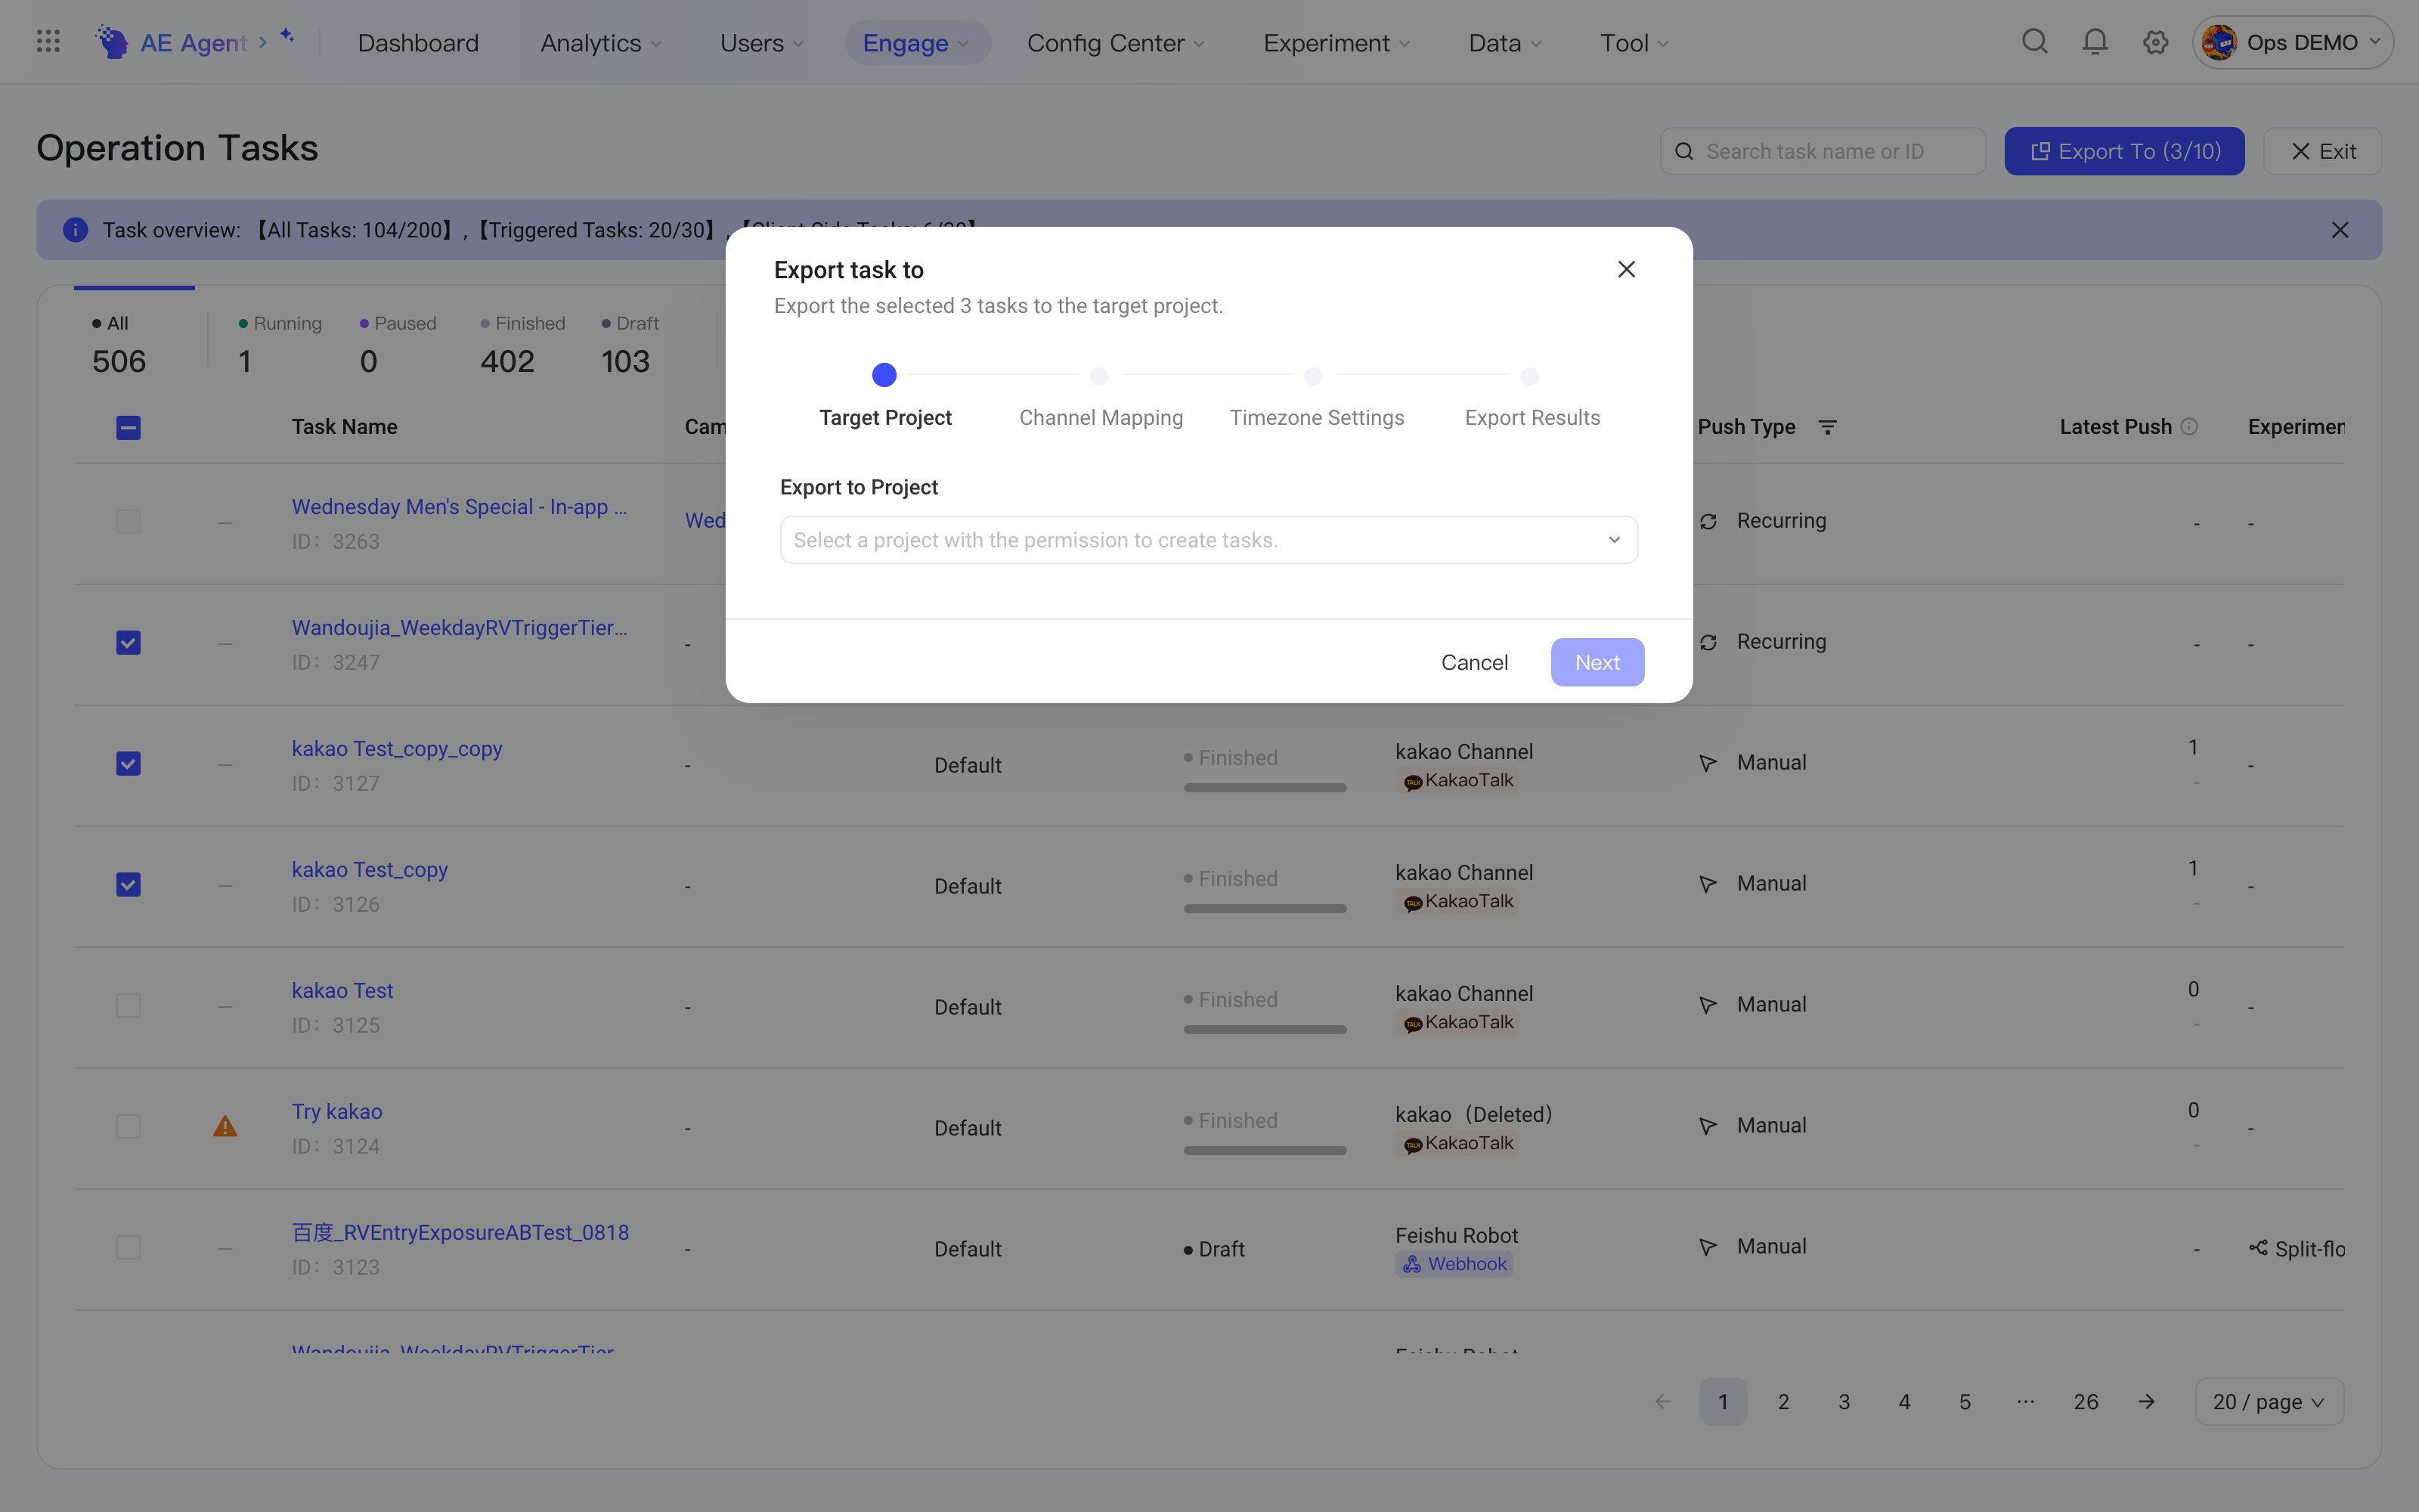This screenshot has height=1512, width=2419.
Task: Focus the Search task name or ID field
Action: [x=1823, y=151]
